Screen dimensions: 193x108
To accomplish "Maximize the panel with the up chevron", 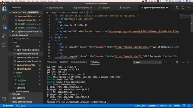I will [x=183, y=62].
